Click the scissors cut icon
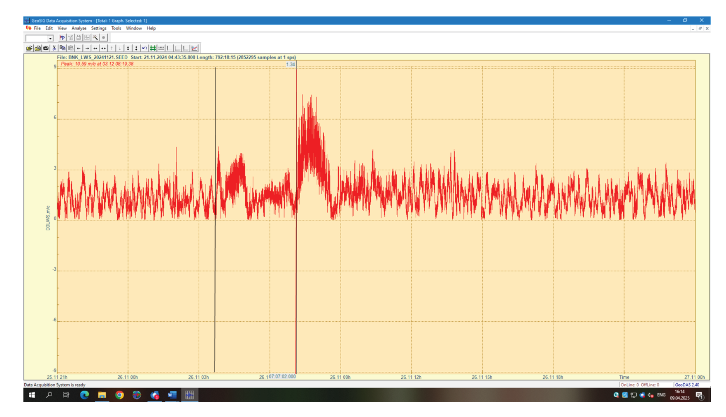 54,48
